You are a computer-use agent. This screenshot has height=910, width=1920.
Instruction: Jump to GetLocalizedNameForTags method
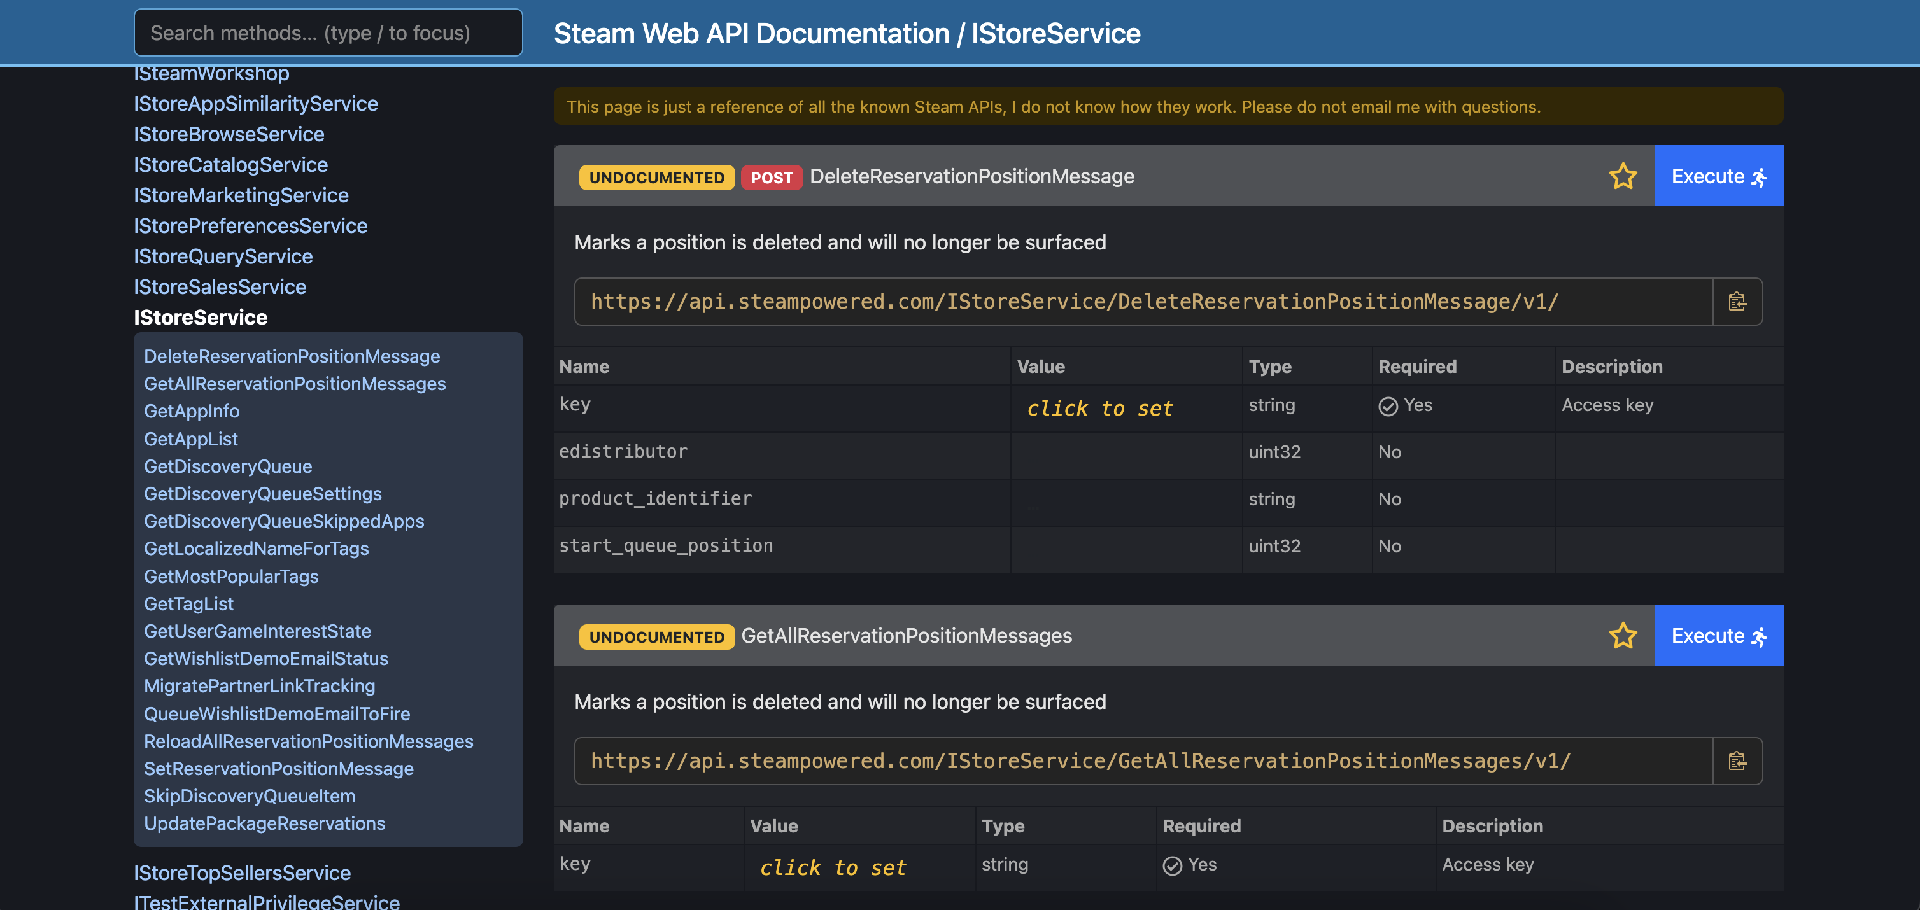[x=257, y=549]
